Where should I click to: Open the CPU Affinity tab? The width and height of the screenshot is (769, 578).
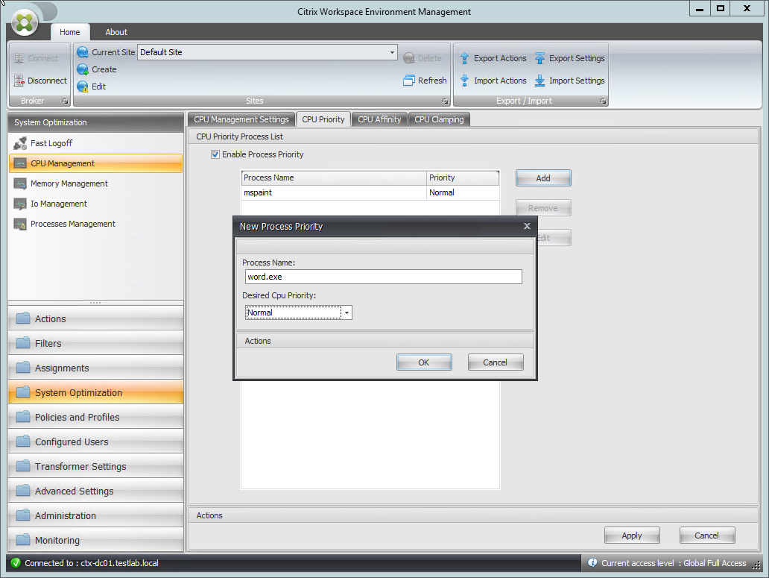pos(379,120)
